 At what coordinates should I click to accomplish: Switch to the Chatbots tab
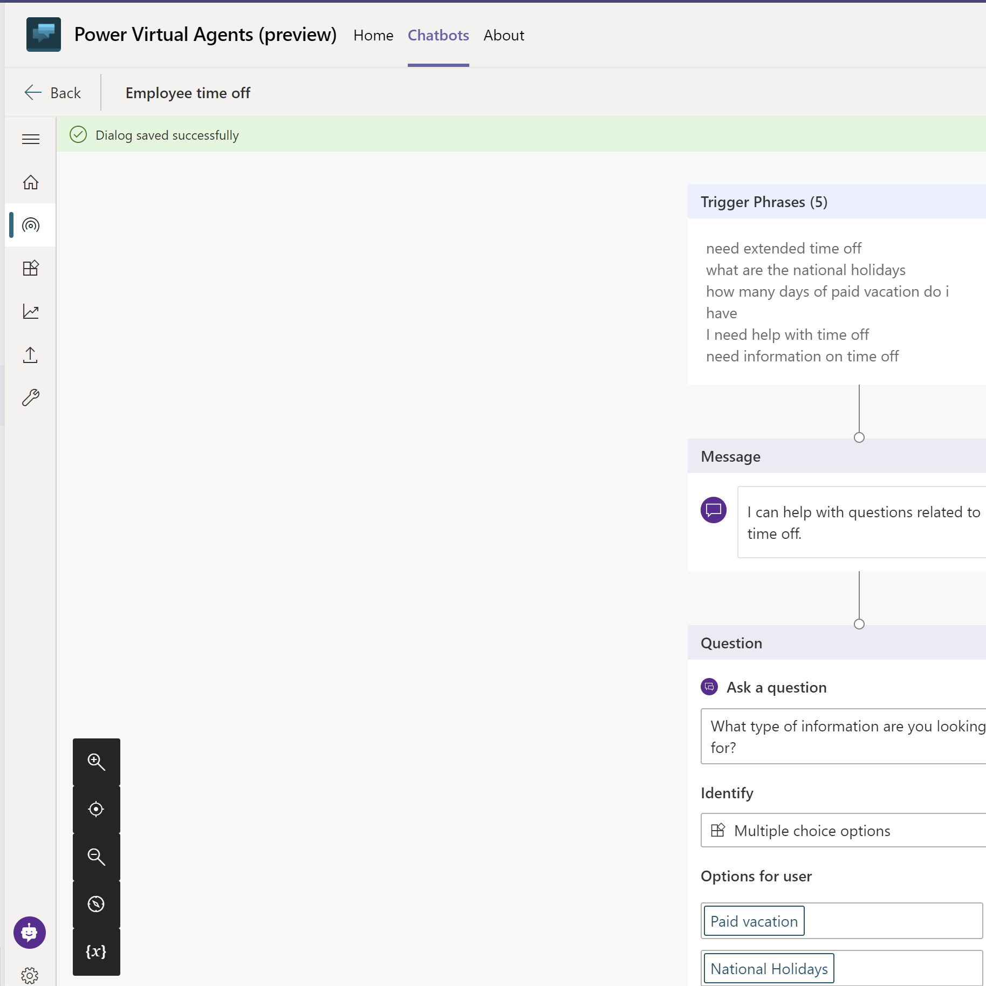(x=438, y=35)
